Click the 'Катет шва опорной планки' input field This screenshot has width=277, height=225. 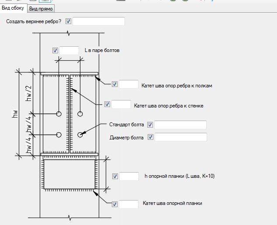[129, 204]
